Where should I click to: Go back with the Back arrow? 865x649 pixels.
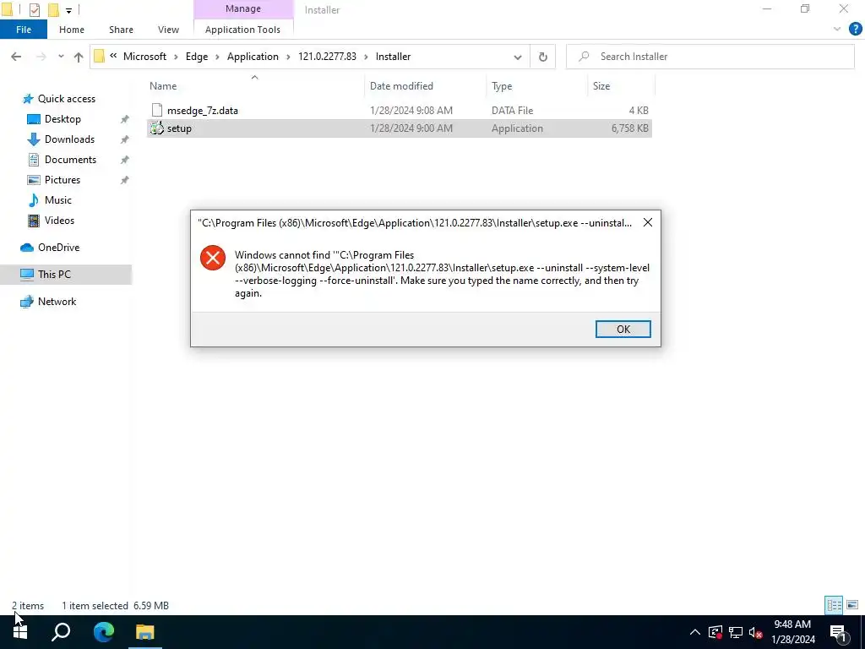tap(16, 57)
